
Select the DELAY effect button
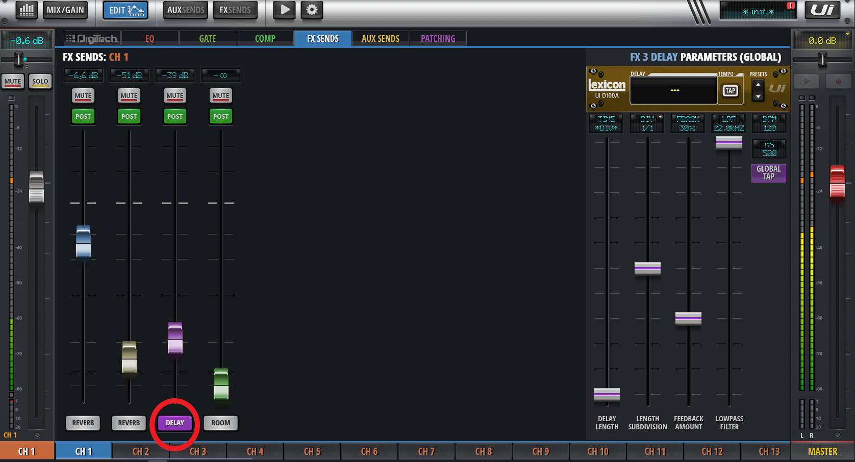point(175,423)
